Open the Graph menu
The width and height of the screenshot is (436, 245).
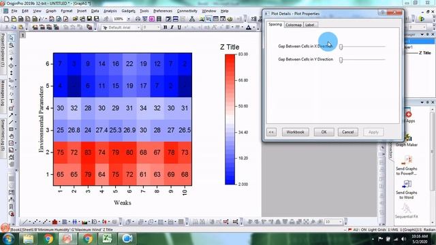[51, 11]
